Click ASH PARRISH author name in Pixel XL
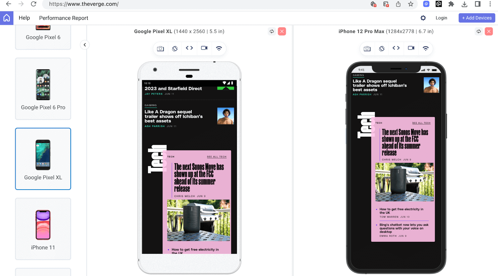The image size is (498, 276). (x=154, y=126)
